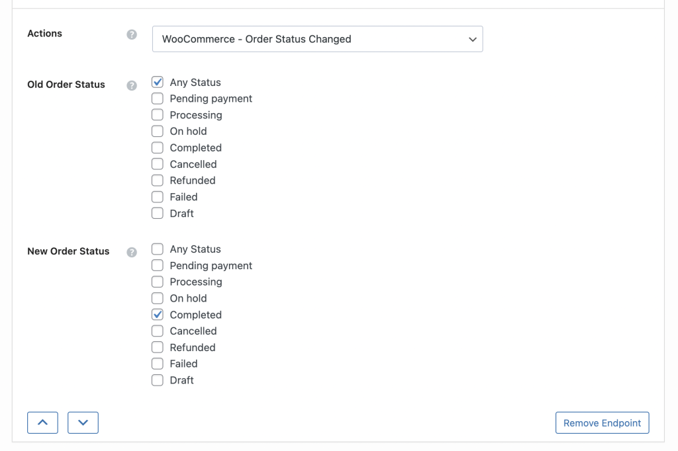Click the Remove Endpoint button

click(x=602, y=423)
